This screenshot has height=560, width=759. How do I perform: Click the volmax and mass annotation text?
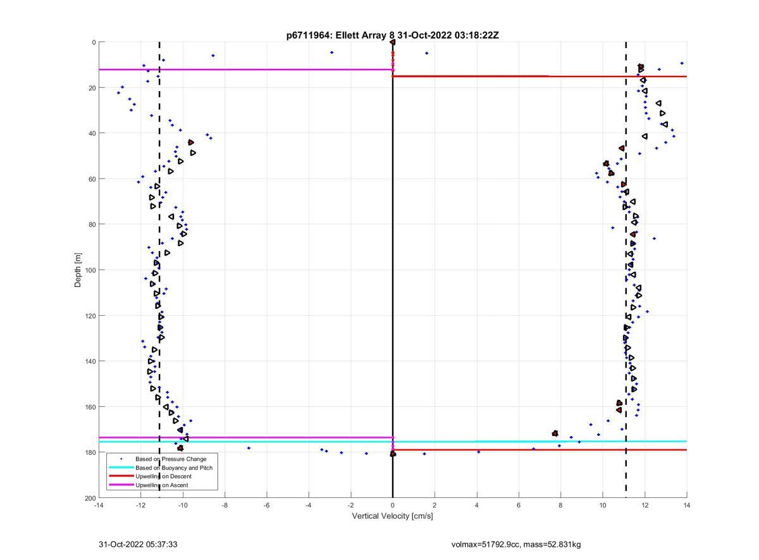tap(516, 544)
